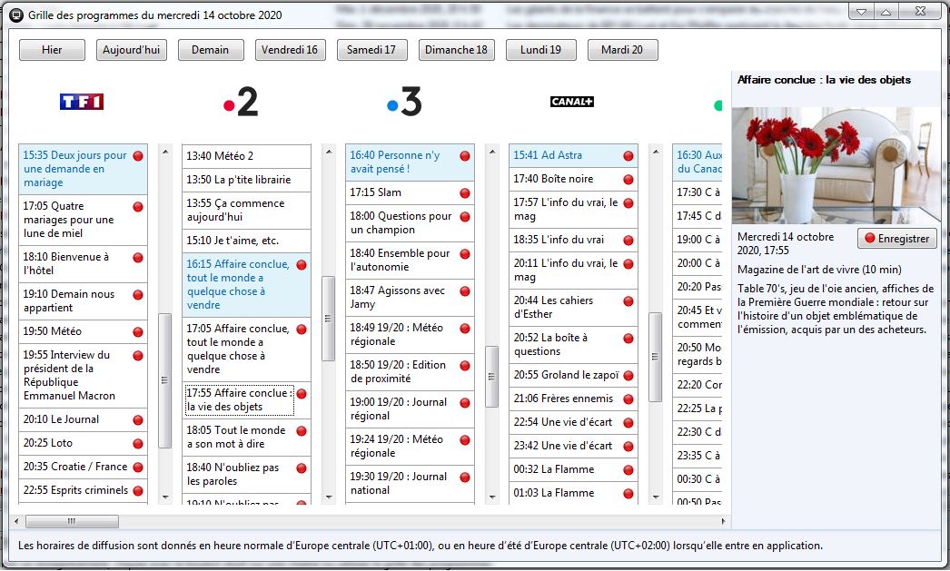Viewport: 950px width, 571px height.
Task: Select 20:44 Les cahiers d'Esther
Action: 573,308
